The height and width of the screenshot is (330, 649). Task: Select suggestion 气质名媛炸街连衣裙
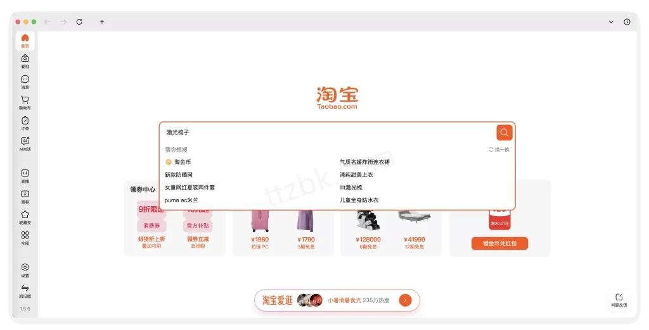pos(364,162)
